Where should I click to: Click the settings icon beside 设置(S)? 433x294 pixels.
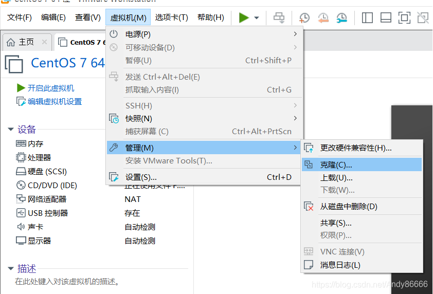coord(114,177)
